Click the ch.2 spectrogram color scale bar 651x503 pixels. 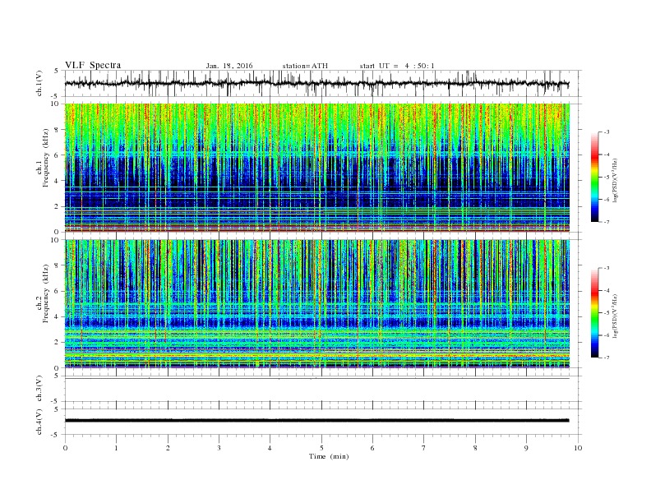pyautogui.click(x=595, y=312)
